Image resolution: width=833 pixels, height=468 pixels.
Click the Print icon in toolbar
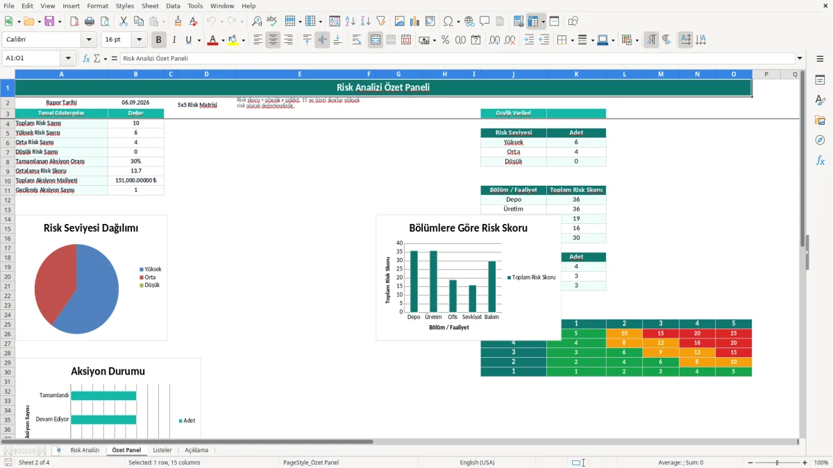pyautogui.click(x=90, y=21)
